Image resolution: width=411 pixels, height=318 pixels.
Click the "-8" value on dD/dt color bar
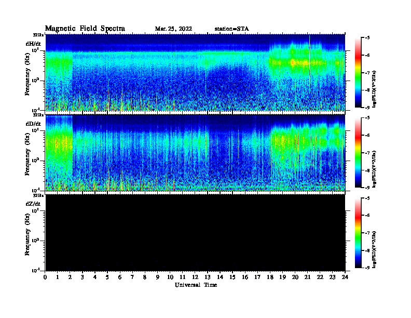click(x=367, y=170)
